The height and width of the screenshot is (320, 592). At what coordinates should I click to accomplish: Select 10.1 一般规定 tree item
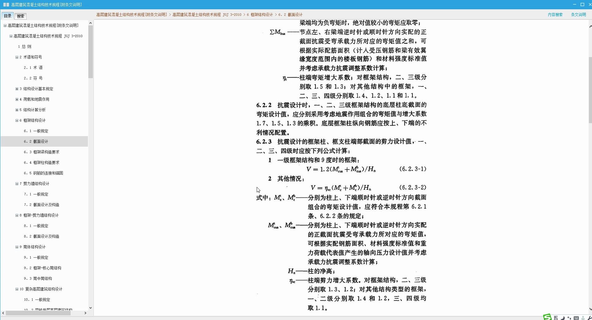click(37, 300)
